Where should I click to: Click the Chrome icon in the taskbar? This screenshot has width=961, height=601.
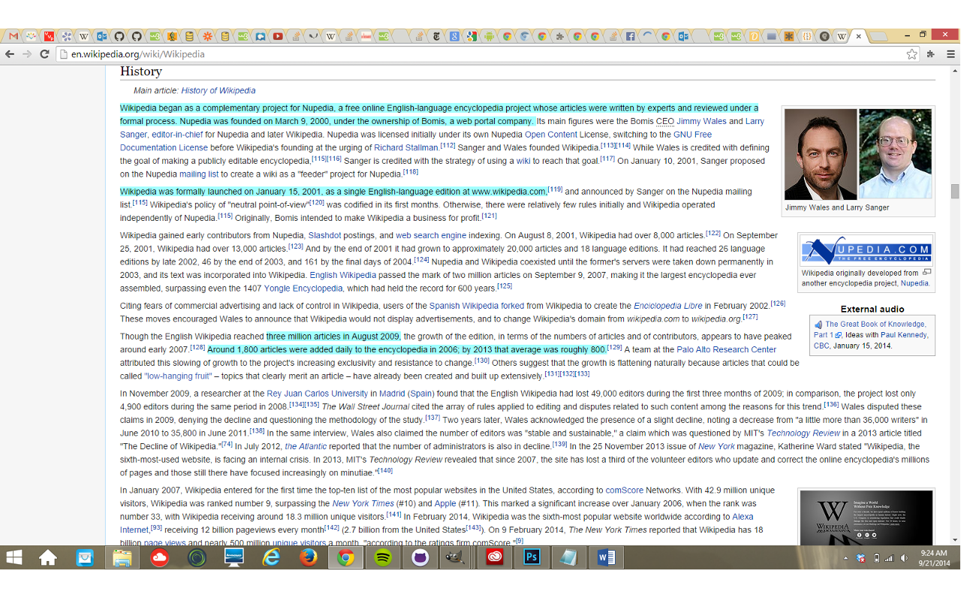click(x=345, y=557)
